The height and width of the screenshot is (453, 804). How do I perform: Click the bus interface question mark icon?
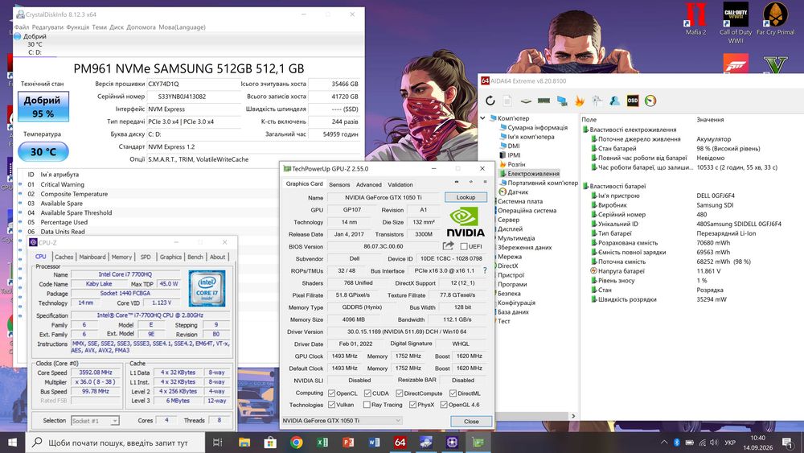tap(485, 270)
